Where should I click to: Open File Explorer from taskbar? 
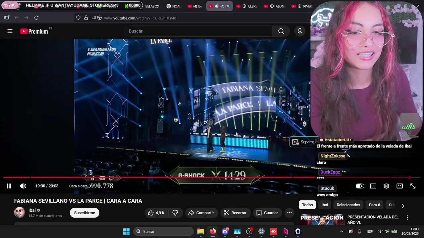click(x=200, y=231)
